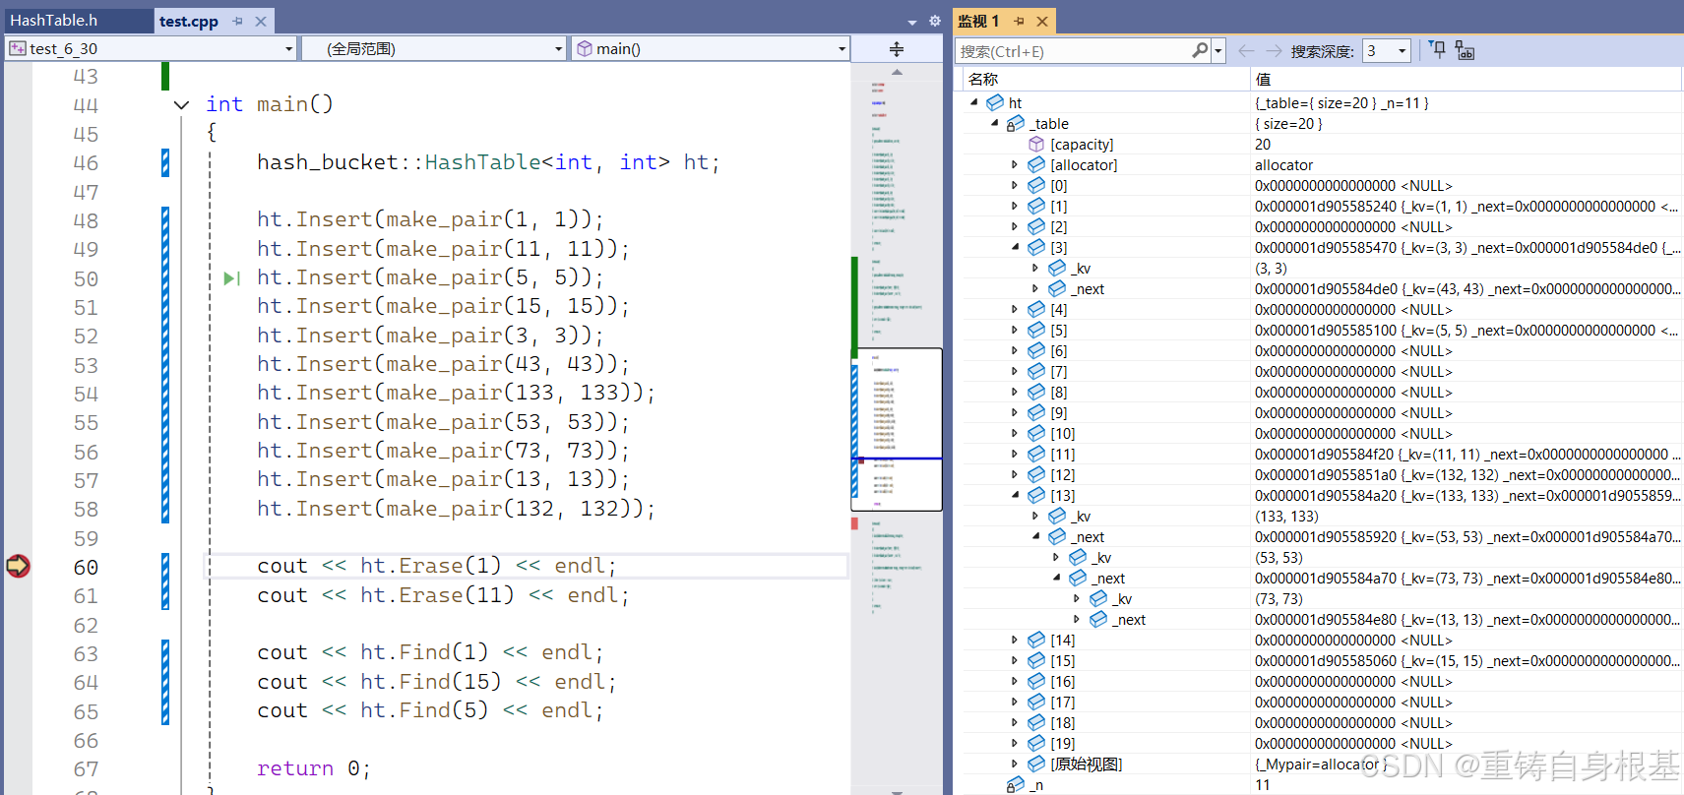Open the search depth dropdown
Screen dimensions: 1684x795
pos(1387,50)
